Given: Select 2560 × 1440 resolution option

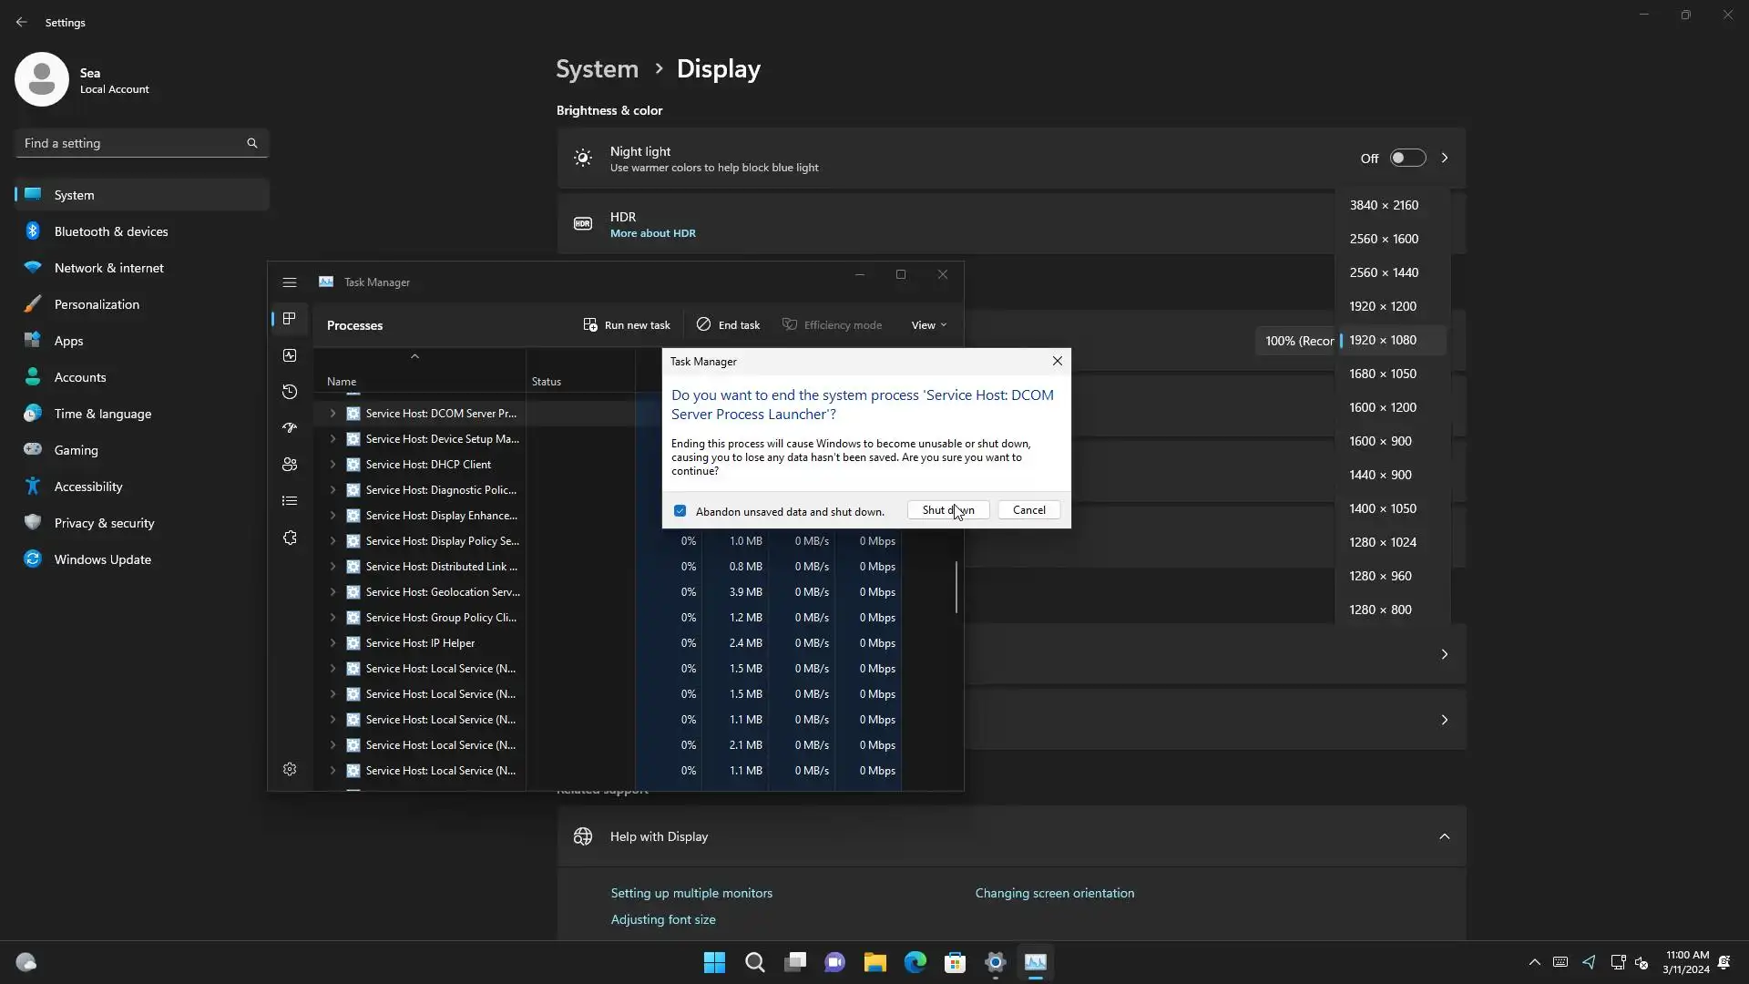Looking at the screenshot, I should pos(1384,272).
